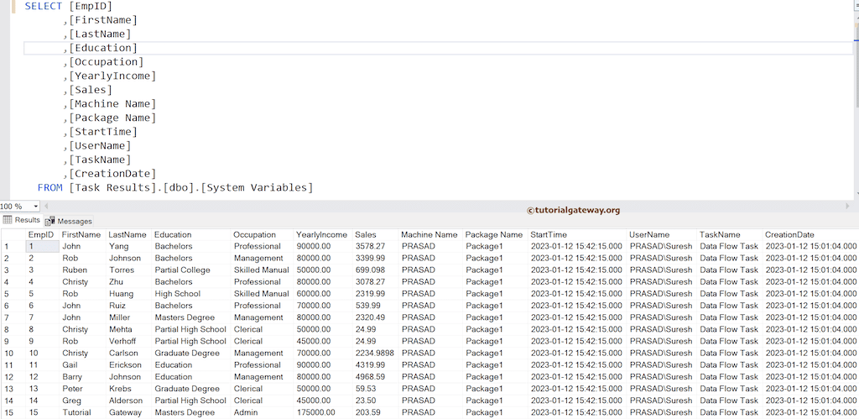The height and width of the screenshot is (419, 859).
Task: Select LastName cell Miller
Action: pyautogui.click(x=128, y=317)
